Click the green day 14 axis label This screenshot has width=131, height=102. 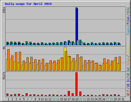[58, 99]
